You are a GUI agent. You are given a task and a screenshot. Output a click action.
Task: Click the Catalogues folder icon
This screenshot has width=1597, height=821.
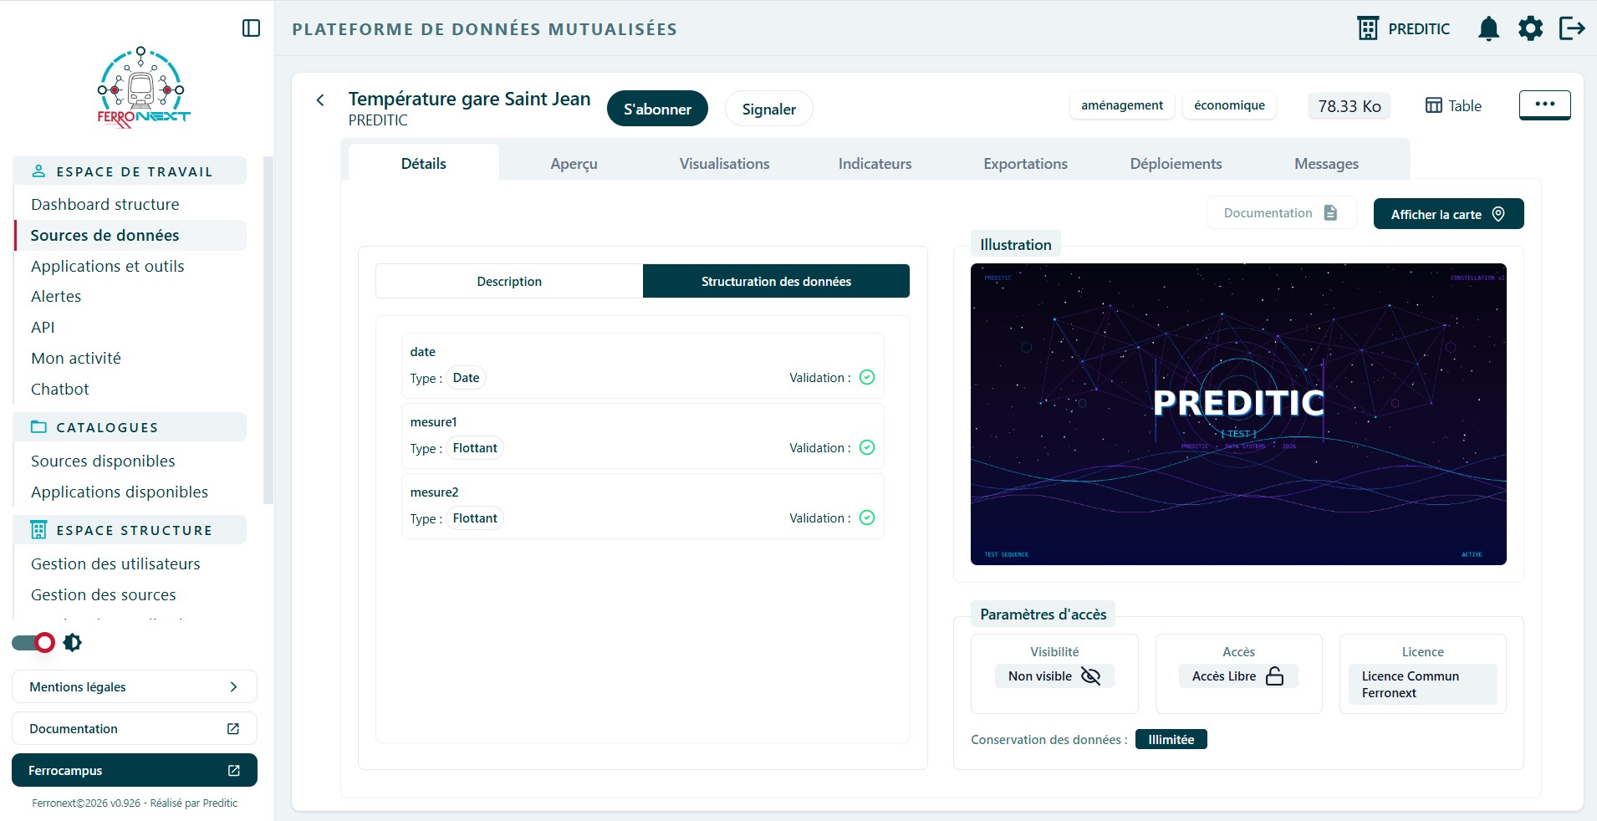(38, 427)
